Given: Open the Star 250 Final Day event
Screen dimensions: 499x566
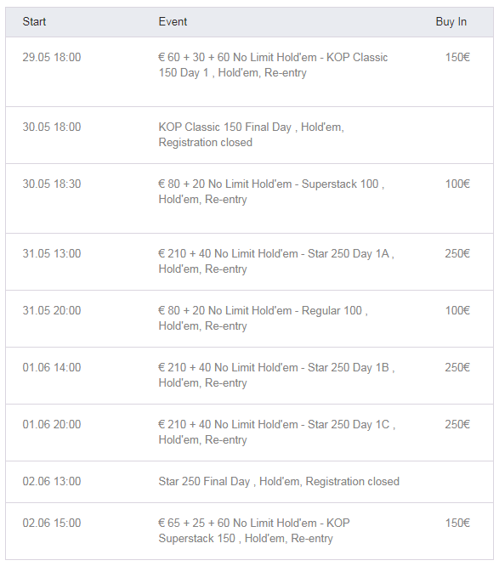Looking at the screenshot, I should [279, 482].
